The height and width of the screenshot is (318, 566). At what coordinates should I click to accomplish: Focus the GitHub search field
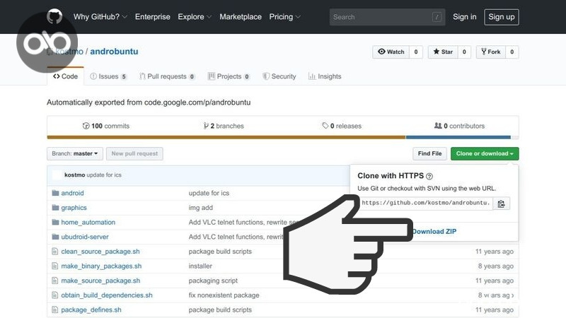pyautogui.click(x=387, y=17)
